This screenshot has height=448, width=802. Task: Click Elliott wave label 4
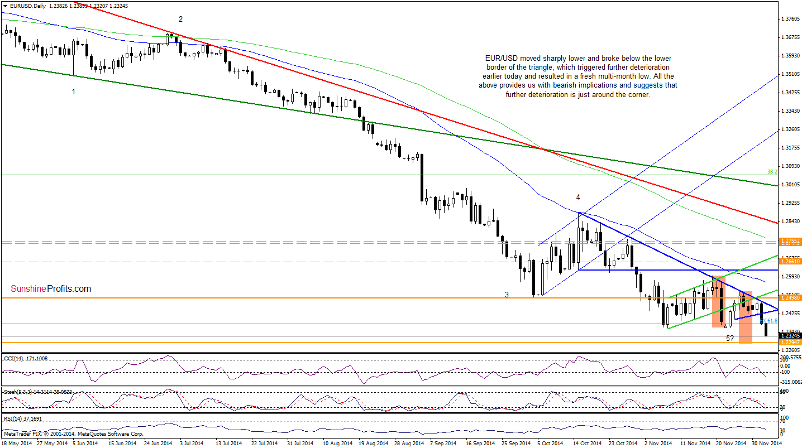coord(578,197)
